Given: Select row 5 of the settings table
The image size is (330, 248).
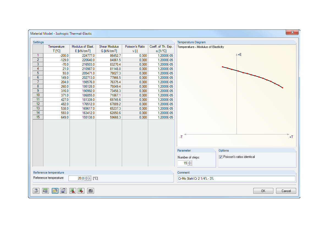Looking at the screenshot, I should [x=38, y=73].
